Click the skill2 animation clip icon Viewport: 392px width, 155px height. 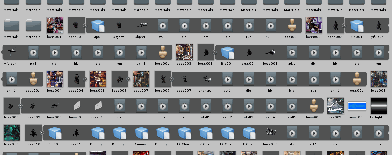coord(227,106)
